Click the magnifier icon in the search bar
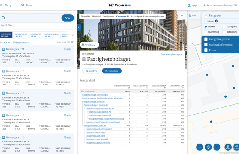Image resolution: width=239 pixels, height=154 pixels. 3,18
